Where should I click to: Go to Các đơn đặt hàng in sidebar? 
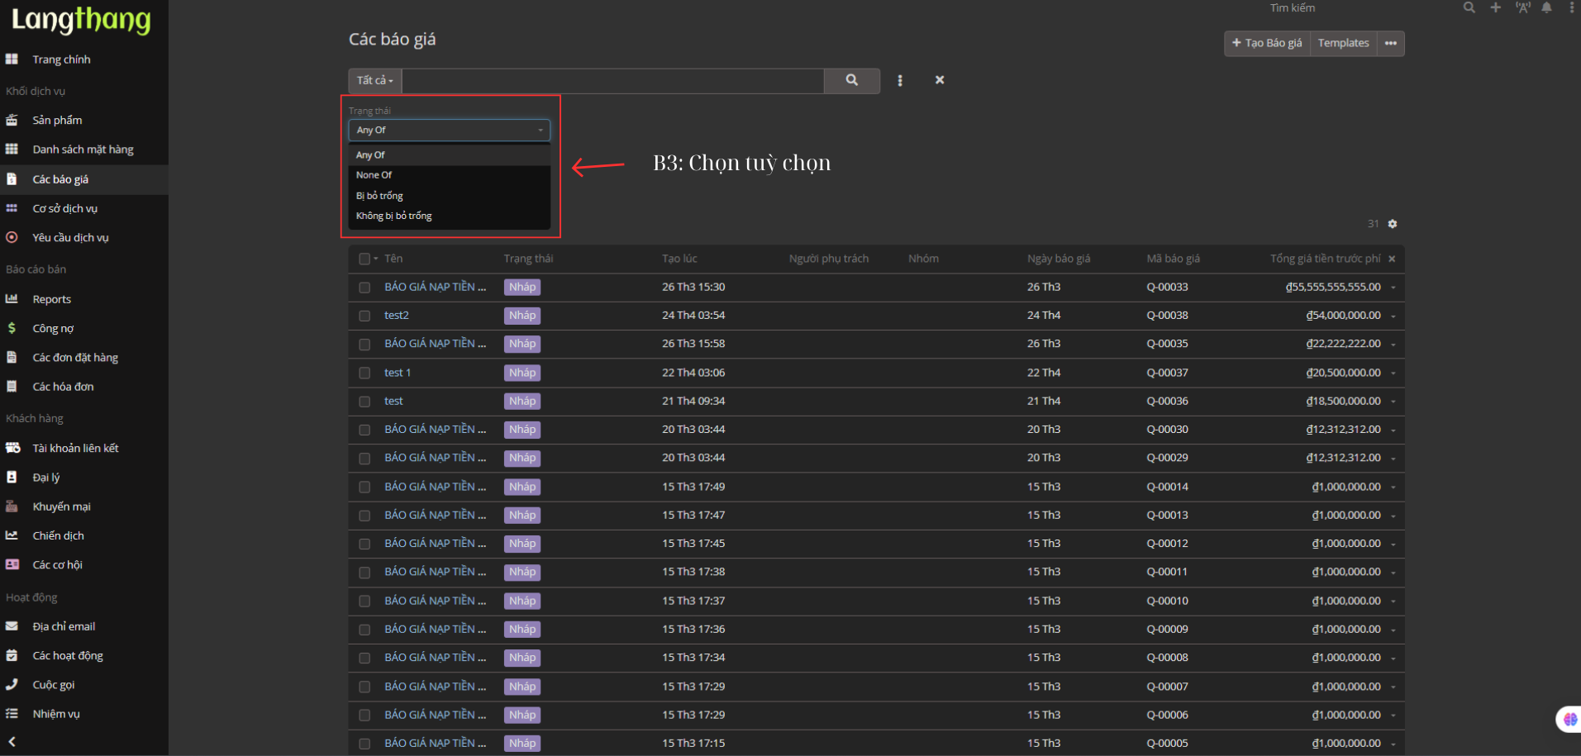point(75,358)
